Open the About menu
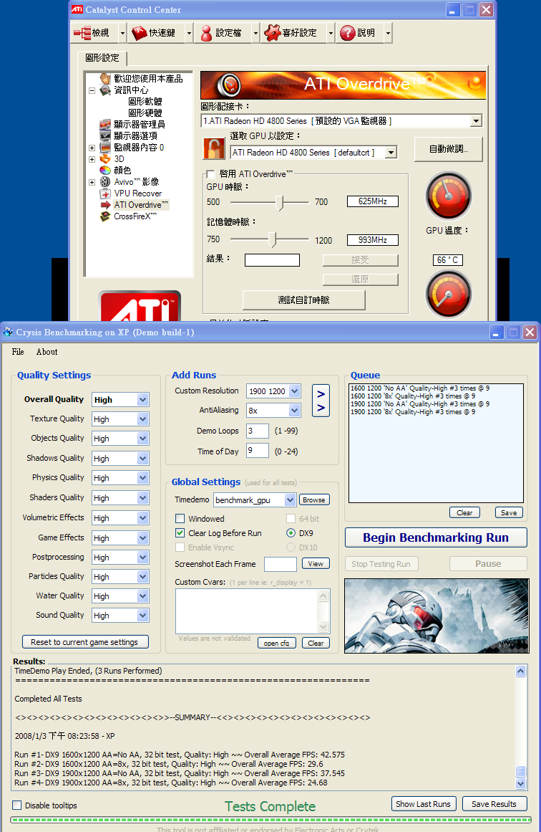The width and height of the screenshot is (541, 832). pyautogui.click(x=47, y=352)
